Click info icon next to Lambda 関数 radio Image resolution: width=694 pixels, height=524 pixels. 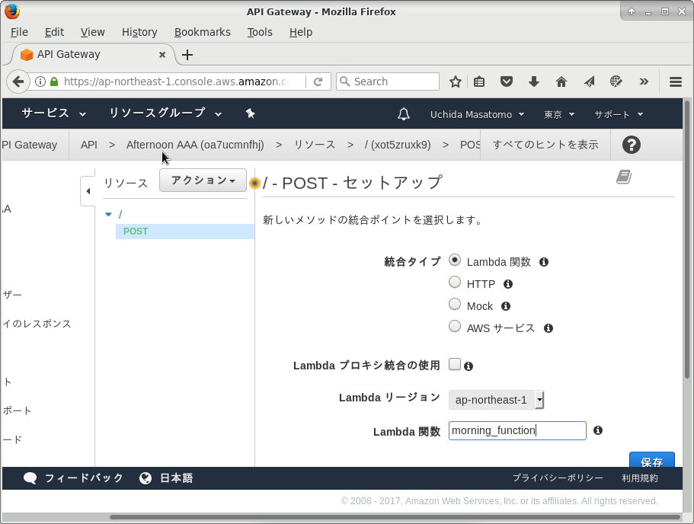544,262
